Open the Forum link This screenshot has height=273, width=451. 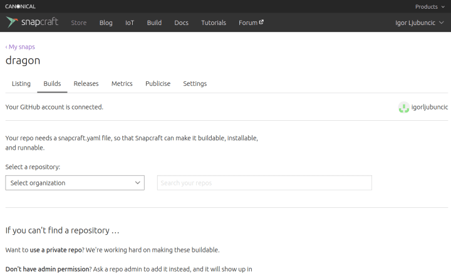248,23
